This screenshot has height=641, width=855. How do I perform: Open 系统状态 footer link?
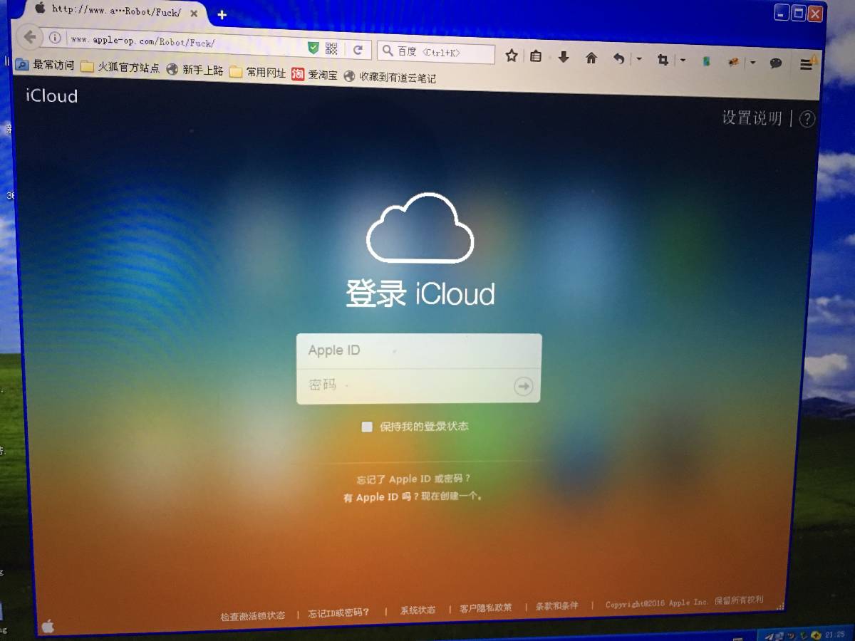tap(418, 610)
